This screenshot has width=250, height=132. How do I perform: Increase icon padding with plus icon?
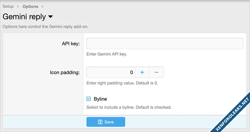point(142,72)
